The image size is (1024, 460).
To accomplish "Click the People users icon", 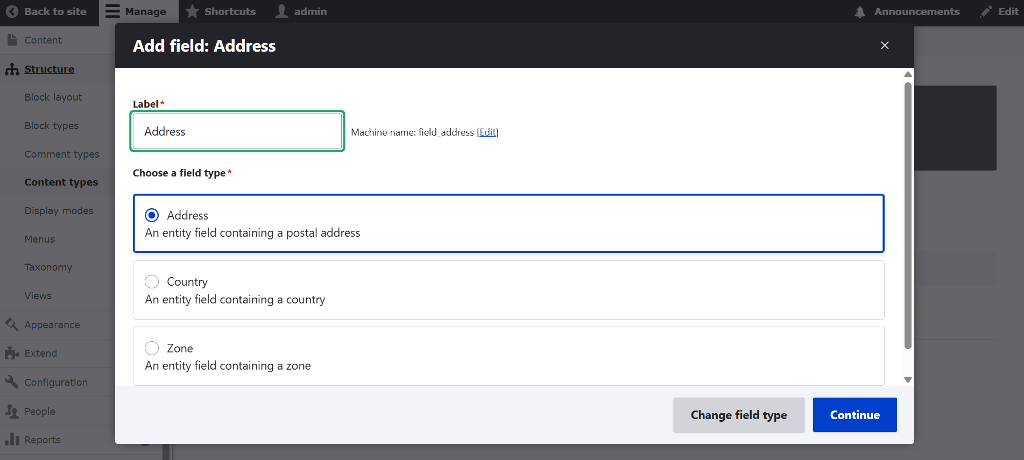I will [12, 411].
